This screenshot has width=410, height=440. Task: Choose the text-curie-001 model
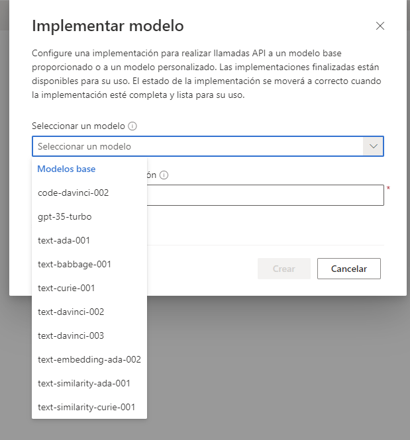[x=89, y=288]
